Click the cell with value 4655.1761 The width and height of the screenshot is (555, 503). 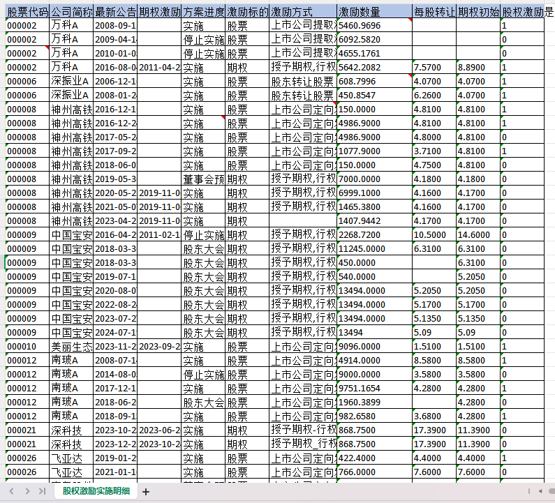(374, 54)
